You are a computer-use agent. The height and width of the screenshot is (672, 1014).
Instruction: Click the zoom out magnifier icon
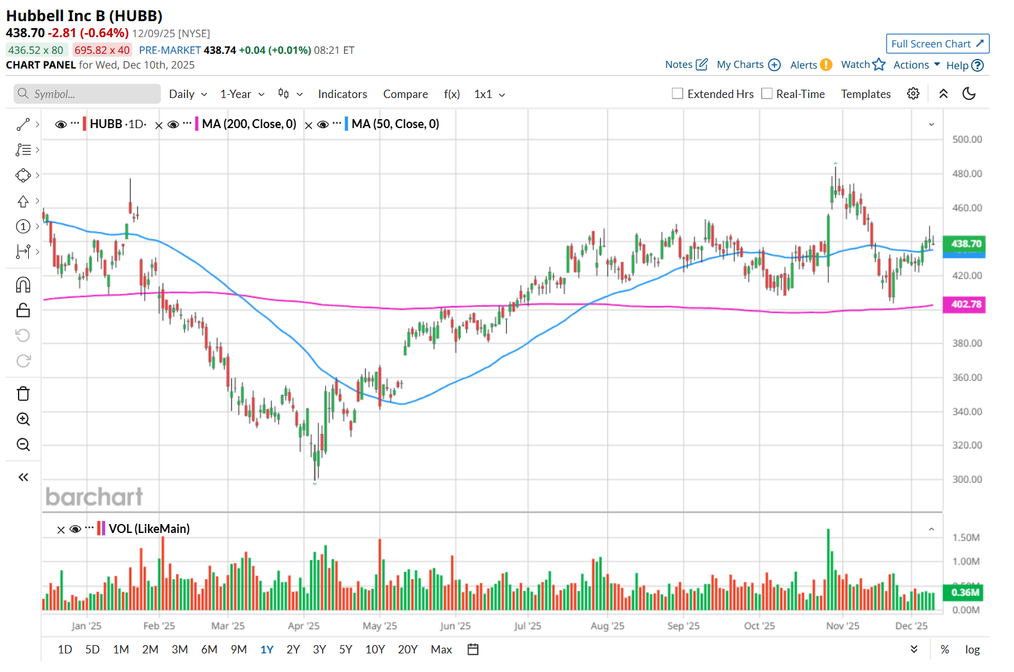[23, 445]
